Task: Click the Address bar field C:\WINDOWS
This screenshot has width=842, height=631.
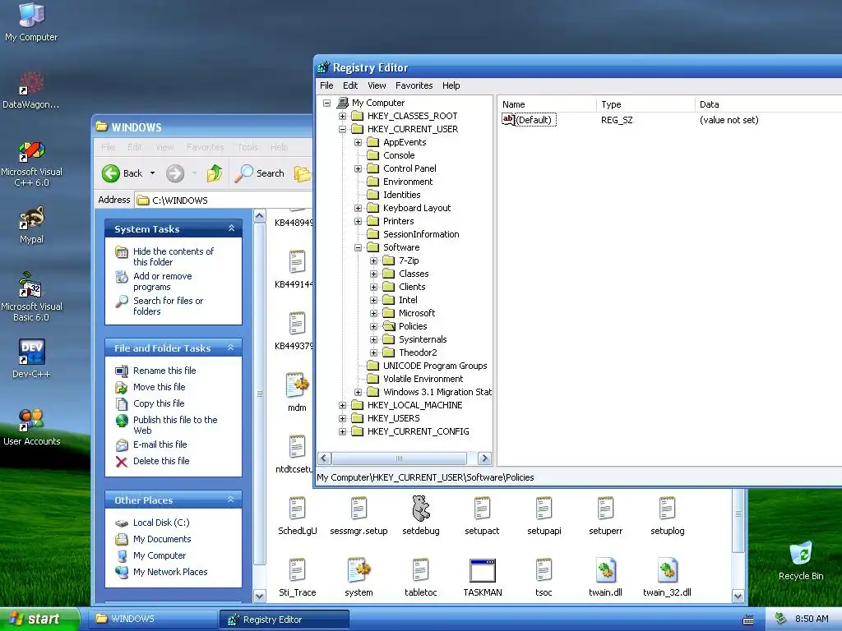Action: point(224,200)
